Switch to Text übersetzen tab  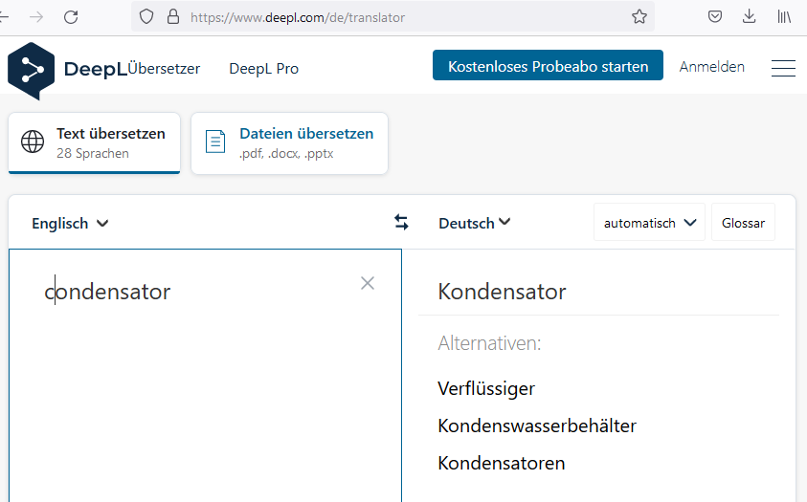coord(94,143)
